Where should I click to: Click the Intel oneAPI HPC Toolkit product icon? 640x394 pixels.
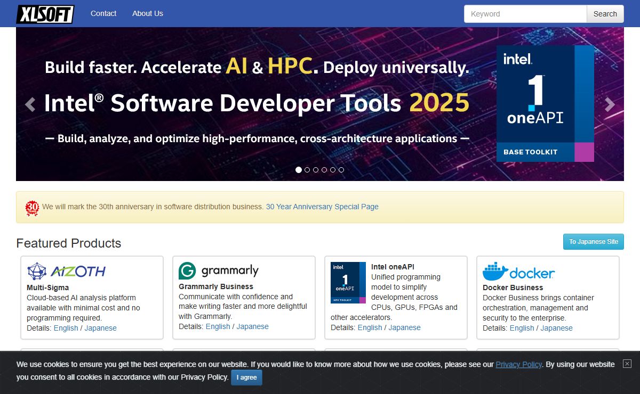[x=348, y=283]
